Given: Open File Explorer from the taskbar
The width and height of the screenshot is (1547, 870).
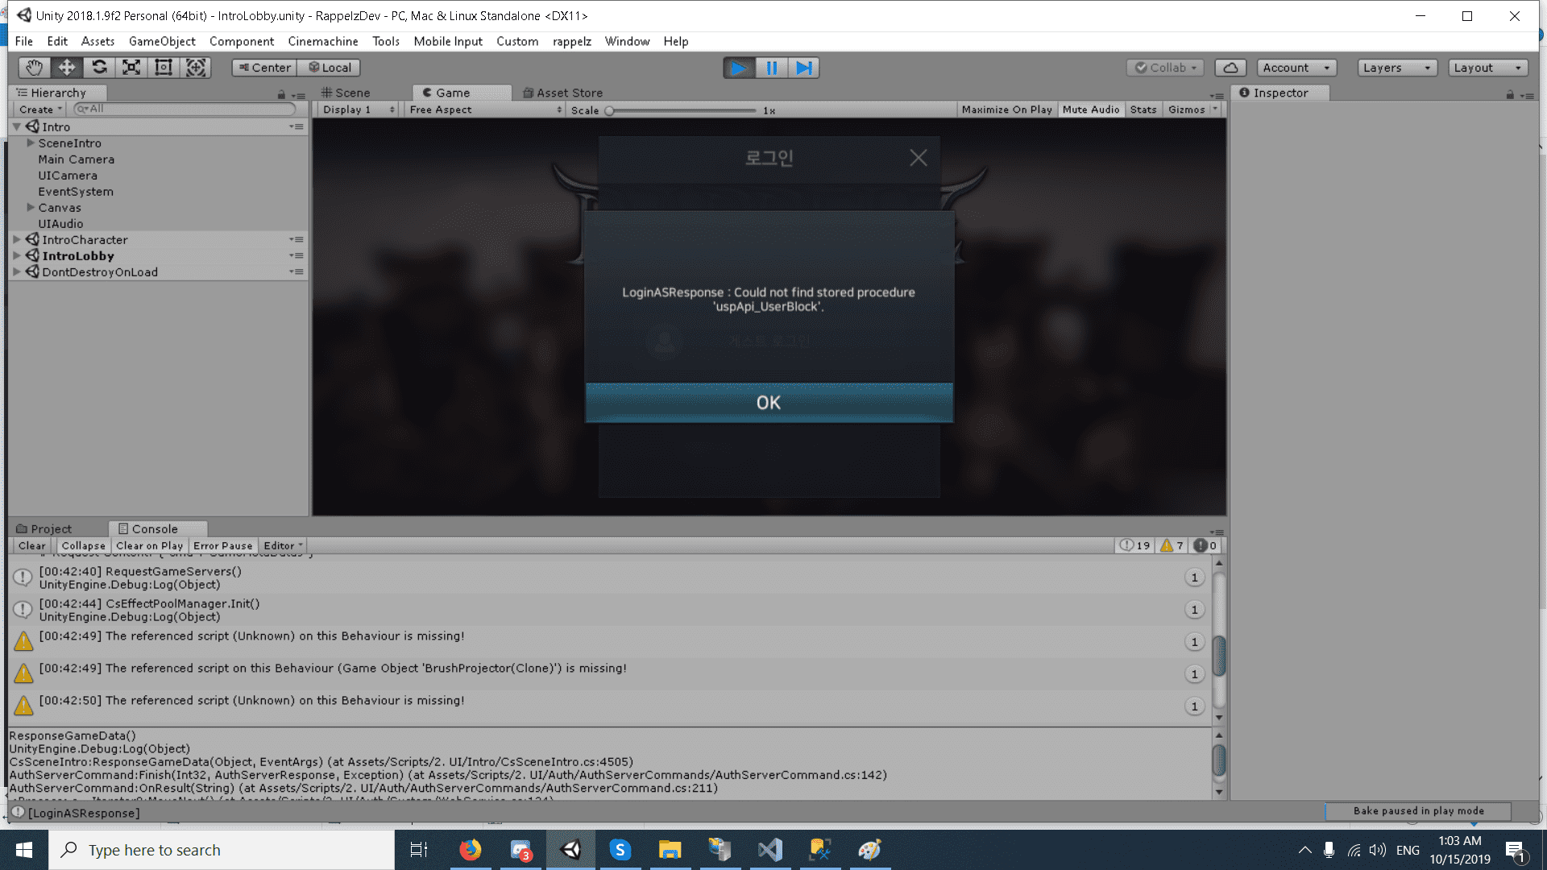Looking at the screenshot, I should 670,850.
